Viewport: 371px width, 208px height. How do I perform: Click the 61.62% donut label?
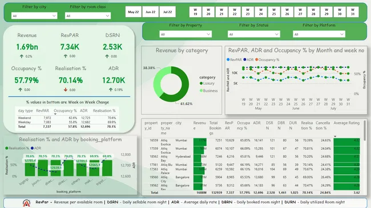187,104
